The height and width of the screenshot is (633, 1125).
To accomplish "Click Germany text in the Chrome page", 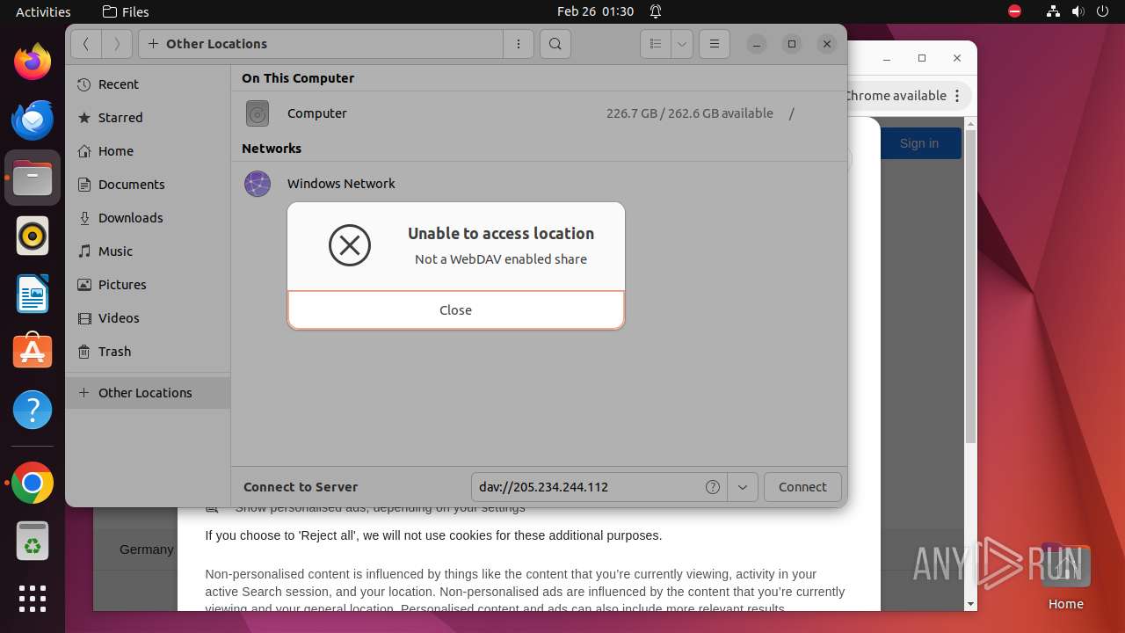I will click(x=147, y=549).
